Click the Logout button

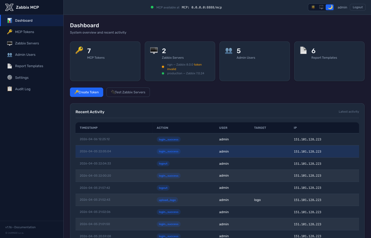click(x=357, y=7)
